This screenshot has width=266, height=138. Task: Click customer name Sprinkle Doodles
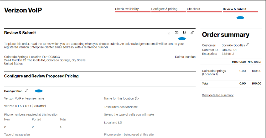tap(233, 45)
